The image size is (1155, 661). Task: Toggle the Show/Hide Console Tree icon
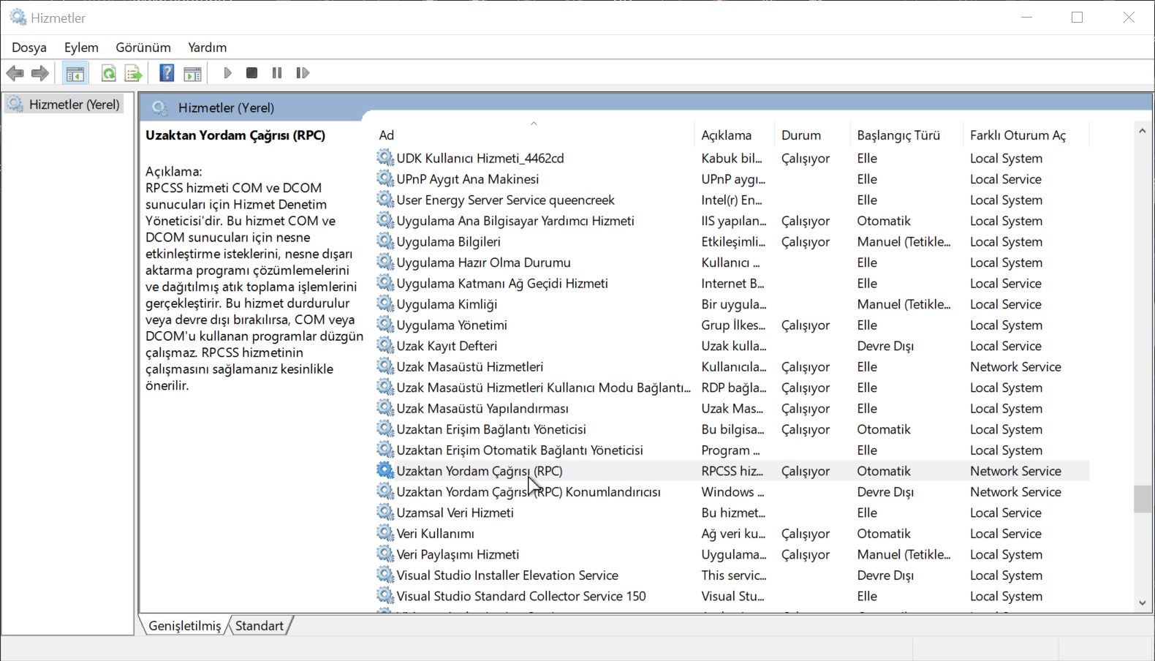(x=75, y=73)
